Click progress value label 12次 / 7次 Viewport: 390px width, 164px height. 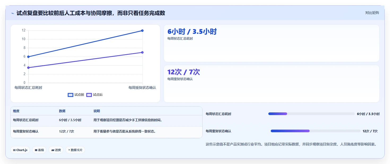370,131
